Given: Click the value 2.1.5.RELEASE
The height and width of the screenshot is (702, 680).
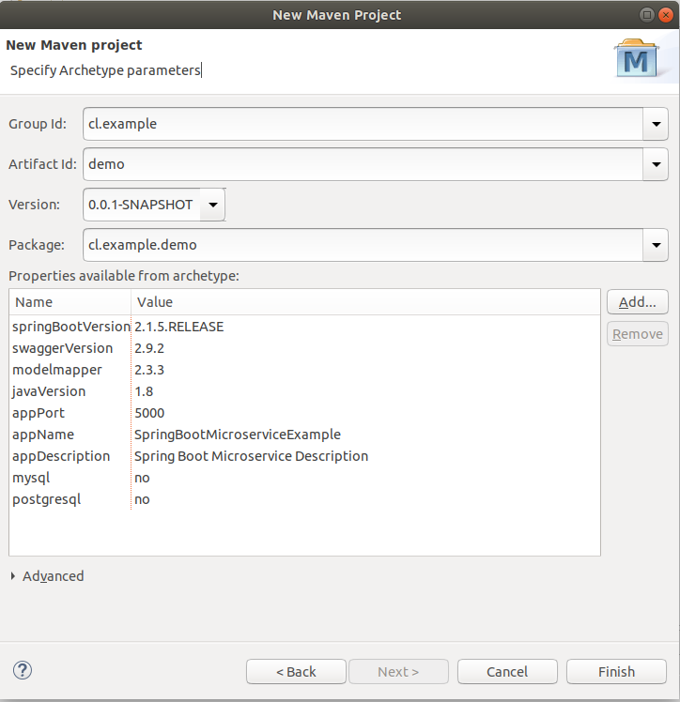Looking at the screenshot, I should tap(178, 327).
